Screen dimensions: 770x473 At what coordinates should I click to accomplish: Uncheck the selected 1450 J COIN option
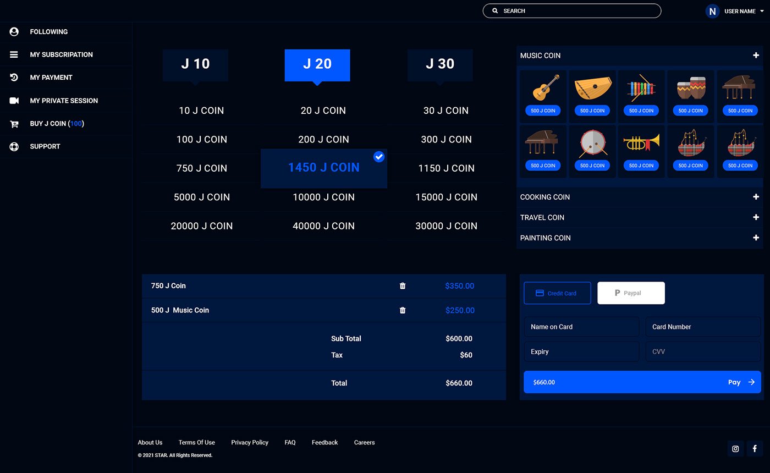click(378, 157)
